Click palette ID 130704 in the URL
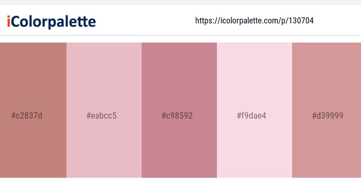The image size is (361, 196). [x=301, y=21]
